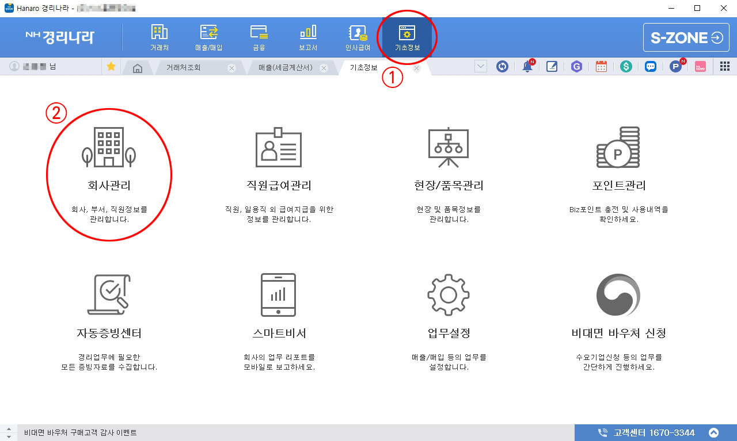Click description 경리업무에 필요한 모든 증빙자료를 수집합니다
This screenshot has width=737, height=441.
tap(109, 362)
